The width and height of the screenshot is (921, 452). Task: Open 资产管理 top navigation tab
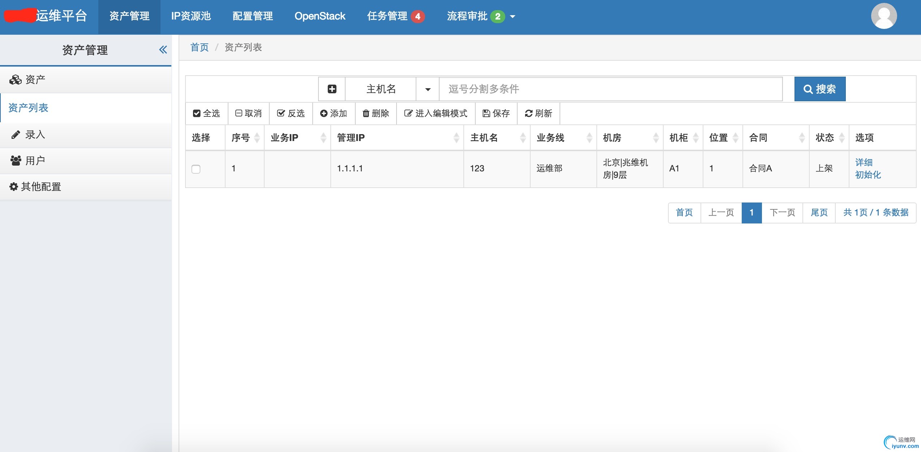129,17
